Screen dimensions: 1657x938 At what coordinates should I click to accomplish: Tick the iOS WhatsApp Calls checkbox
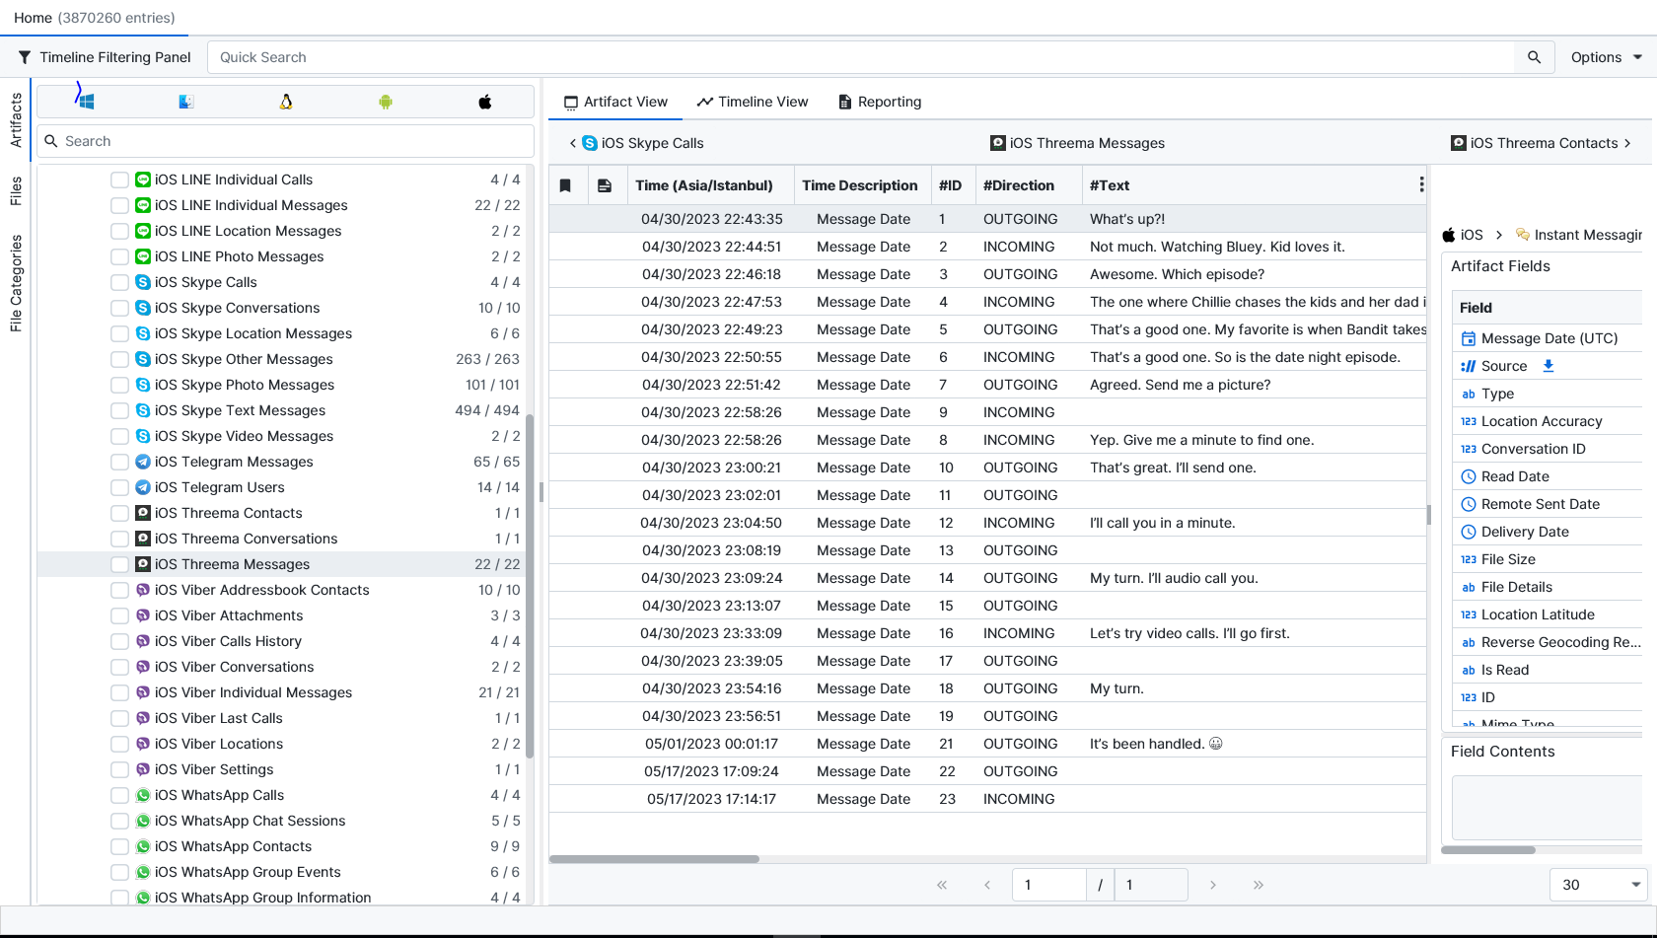click(119, 795)
